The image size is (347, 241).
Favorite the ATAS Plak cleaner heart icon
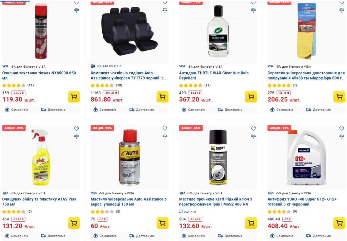tap(77, 128)
